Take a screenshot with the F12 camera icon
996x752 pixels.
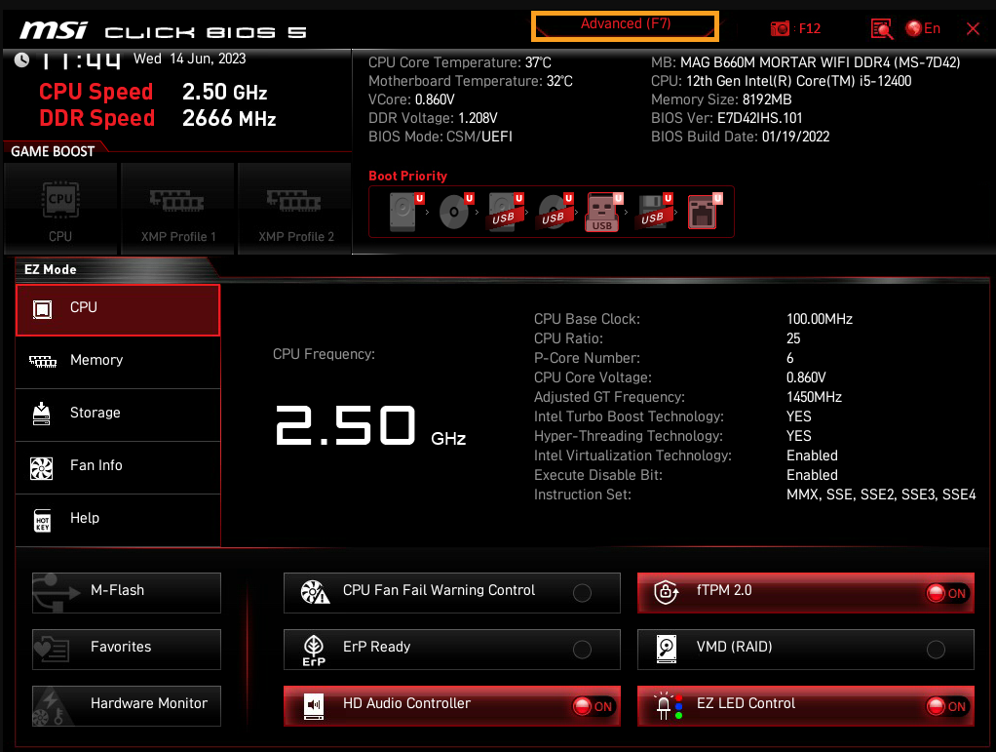click(781, 29)
